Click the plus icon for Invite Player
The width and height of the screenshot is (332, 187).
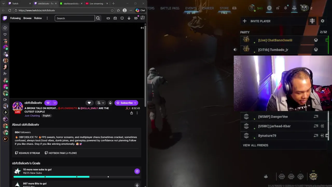245,21
